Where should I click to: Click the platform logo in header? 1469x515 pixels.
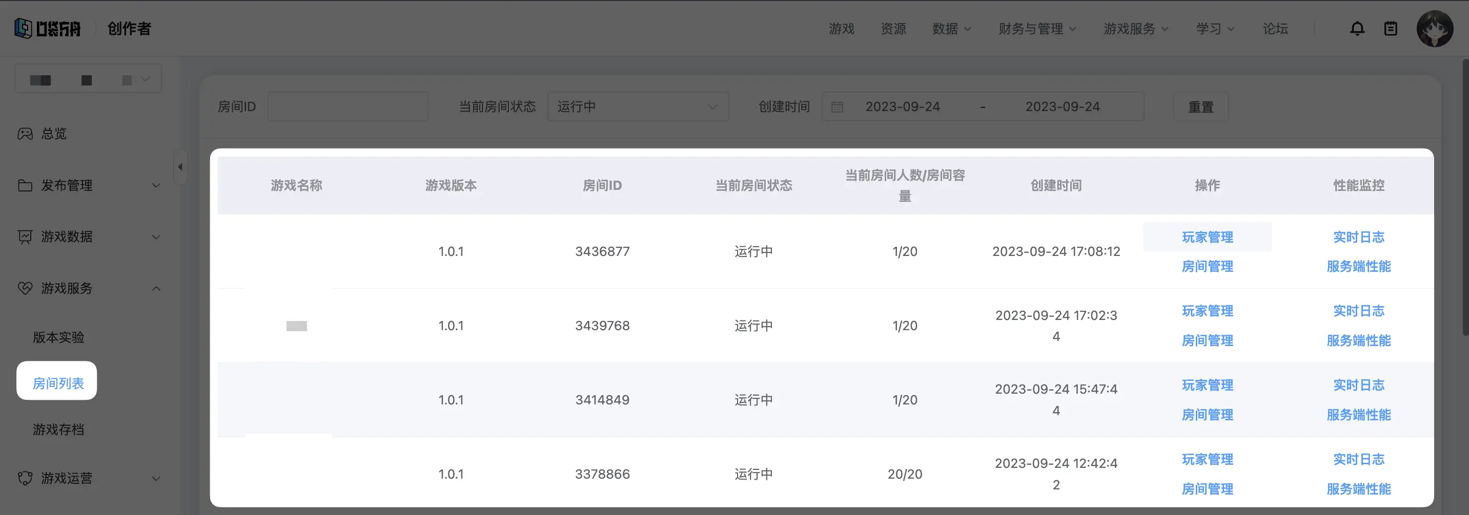pyautogui.click(x=47, y=29)
